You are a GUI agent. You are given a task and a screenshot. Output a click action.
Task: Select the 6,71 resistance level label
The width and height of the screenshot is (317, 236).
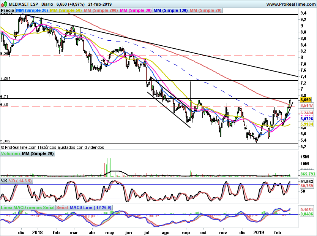tap(4, 97)
